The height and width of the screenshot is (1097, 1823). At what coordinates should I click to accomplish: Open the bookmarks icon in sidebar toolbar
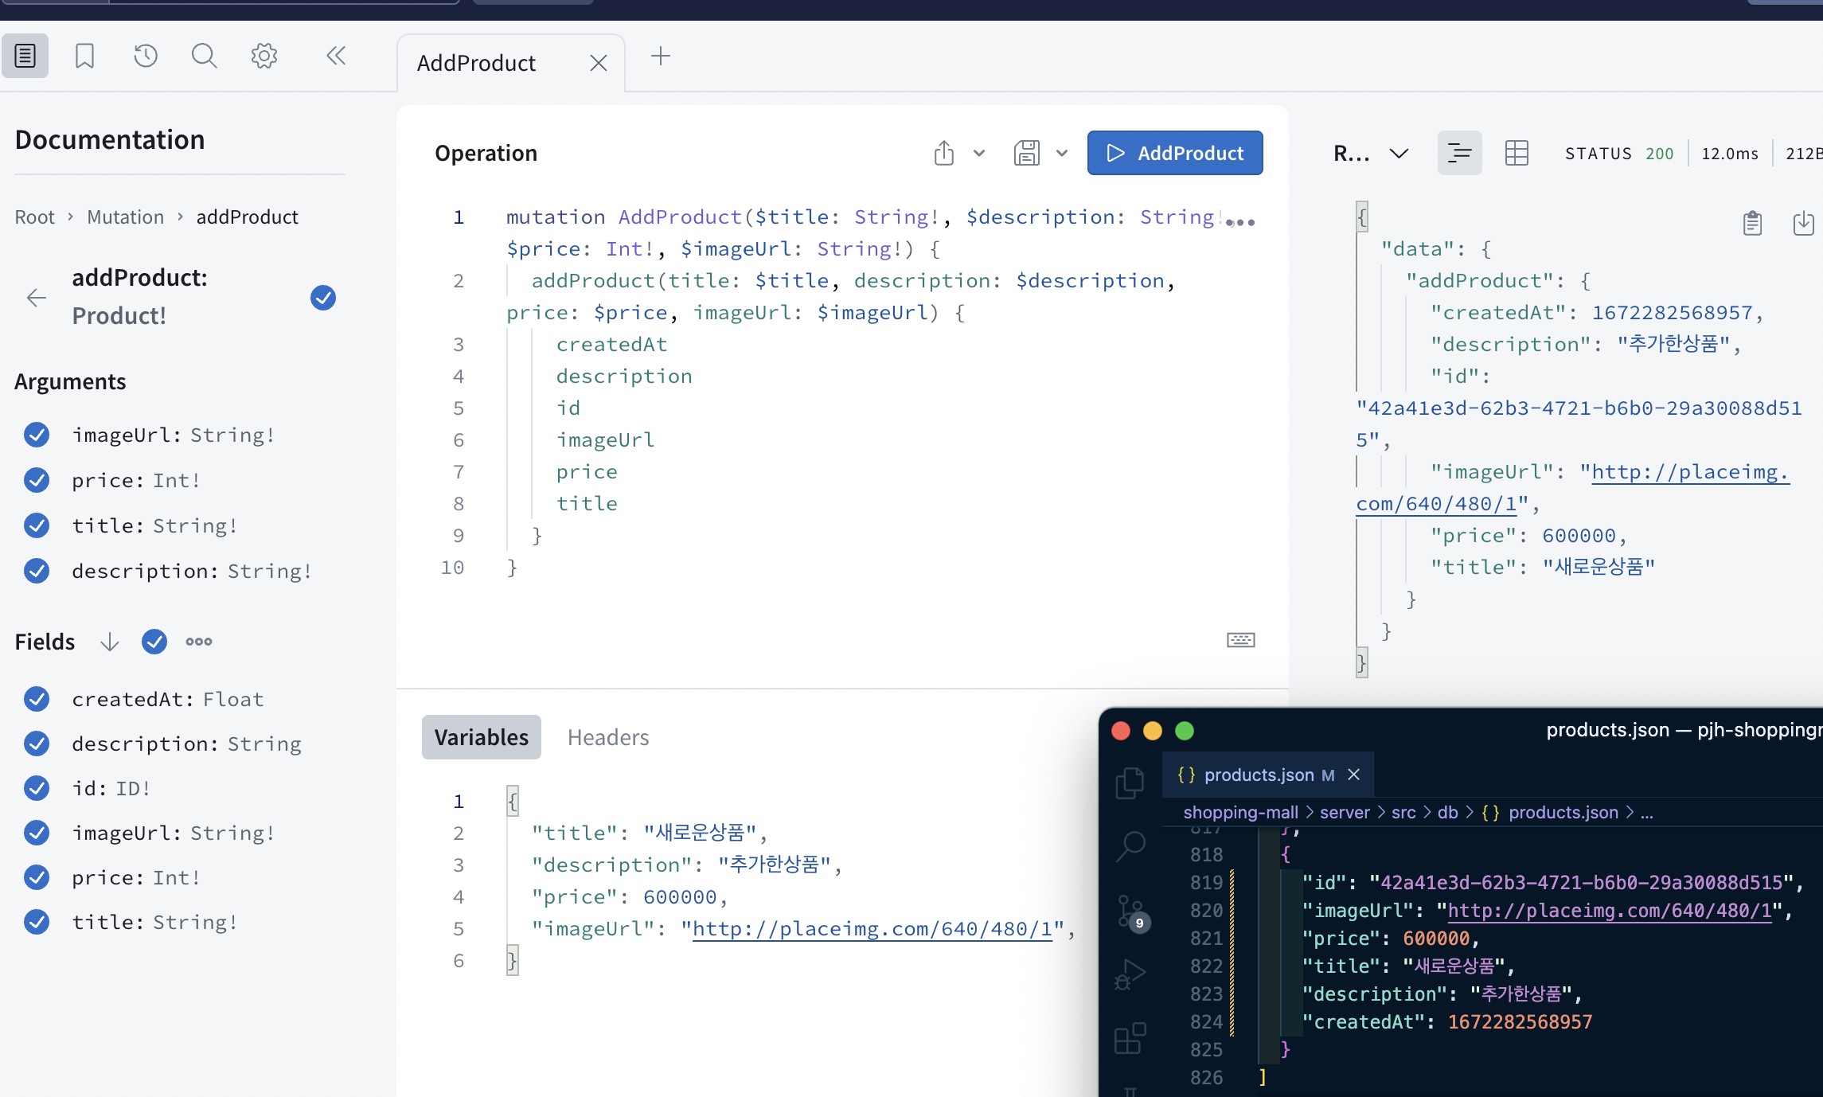pyautogui.click(x=84, y=56)
